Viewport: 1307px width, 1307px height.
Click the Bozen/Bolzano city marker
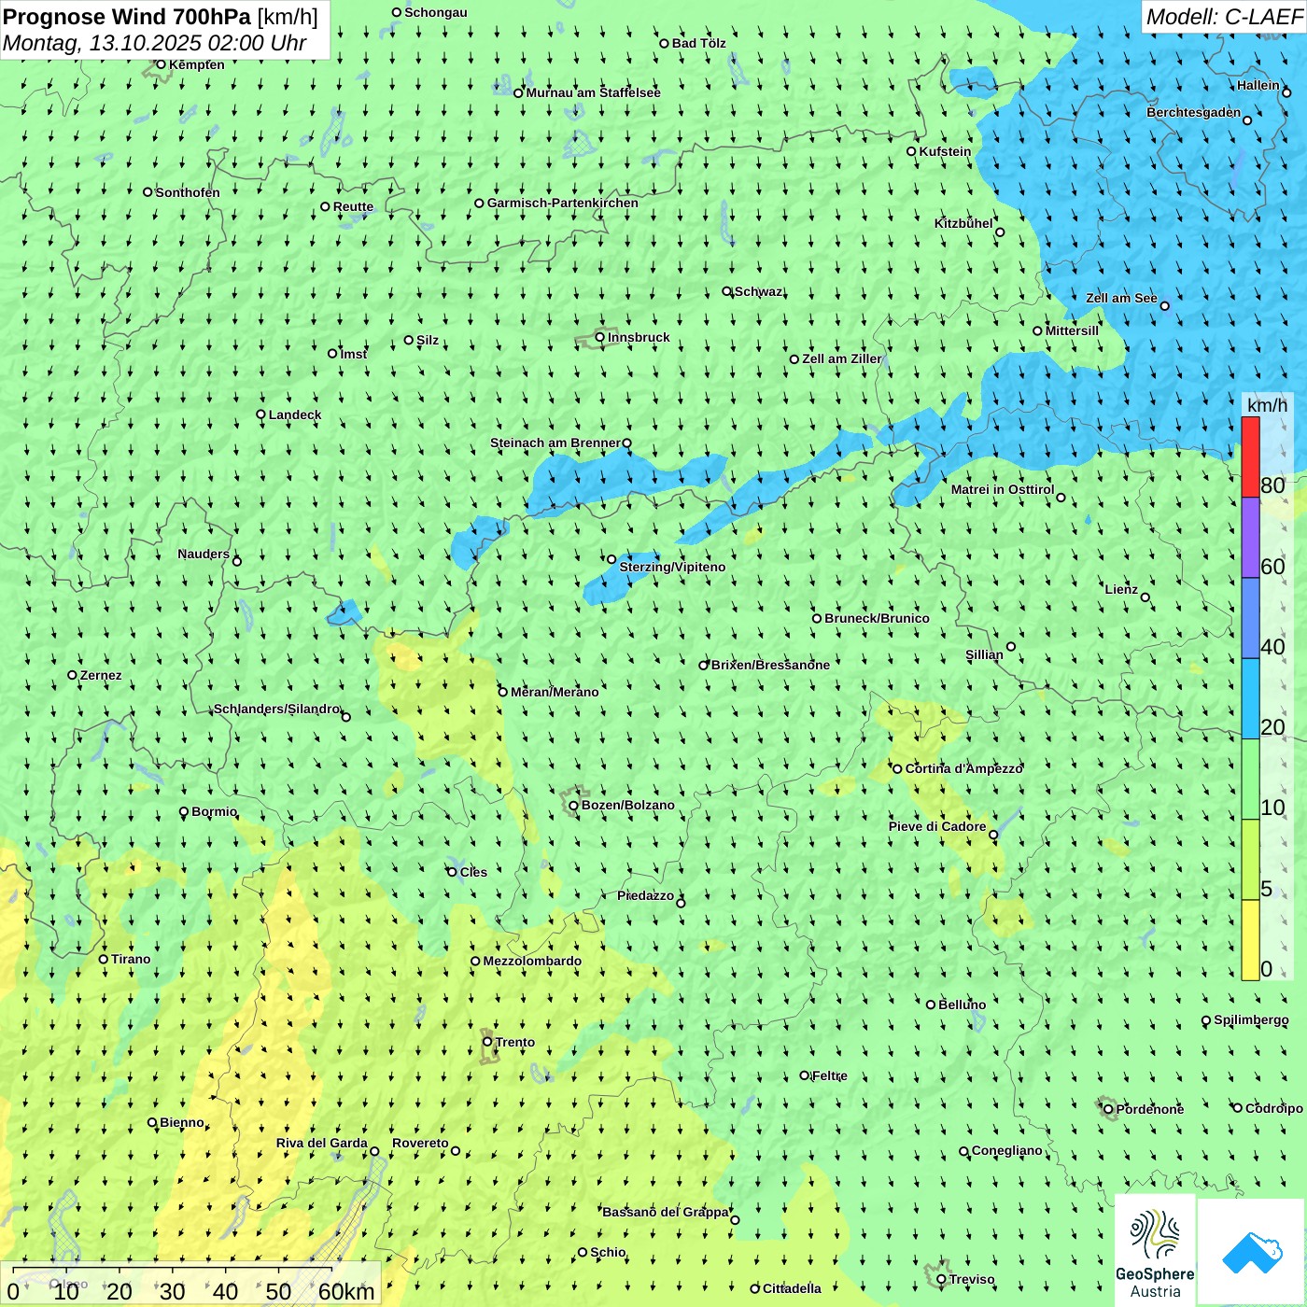tap(574, 806)
